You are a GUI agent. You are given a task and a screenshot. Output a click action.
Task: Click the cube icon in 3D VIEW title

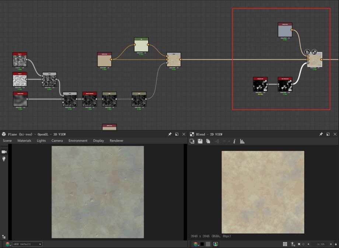point(4,134)
